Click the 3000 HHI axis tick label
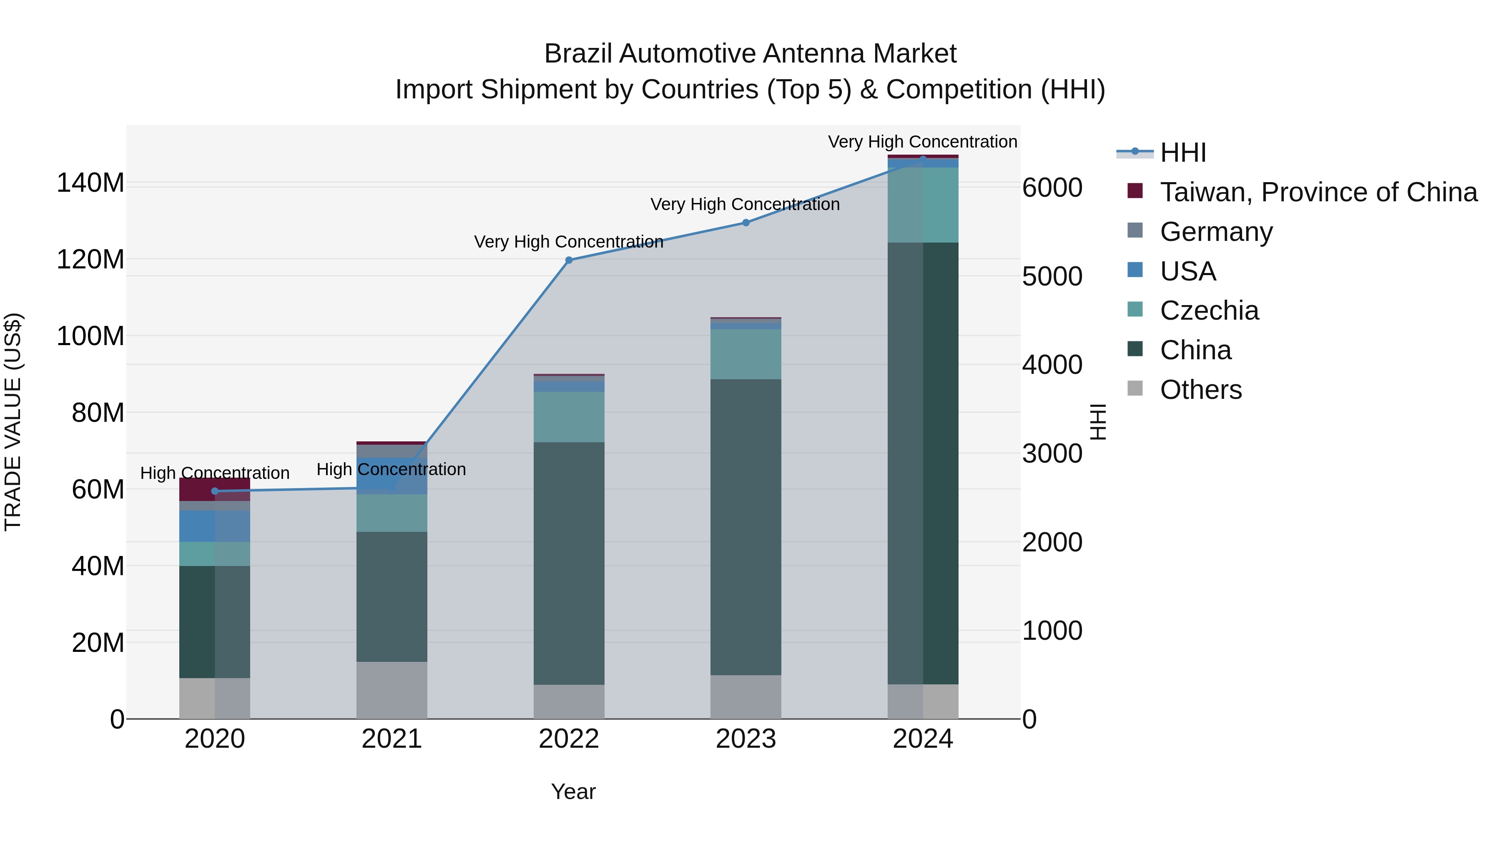This screenshot has width=1501, height=844. point(1052,453)
